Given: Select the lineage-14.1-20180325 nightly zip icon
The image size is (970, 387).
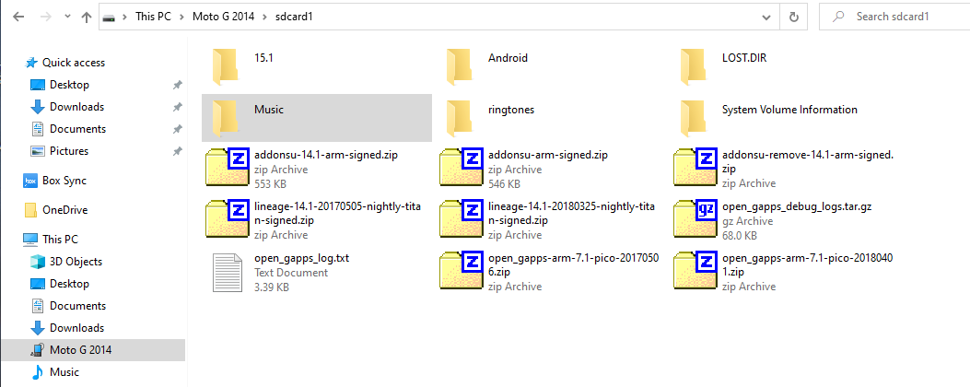Looking at the screenshot, I should click(x=461, y=218).
